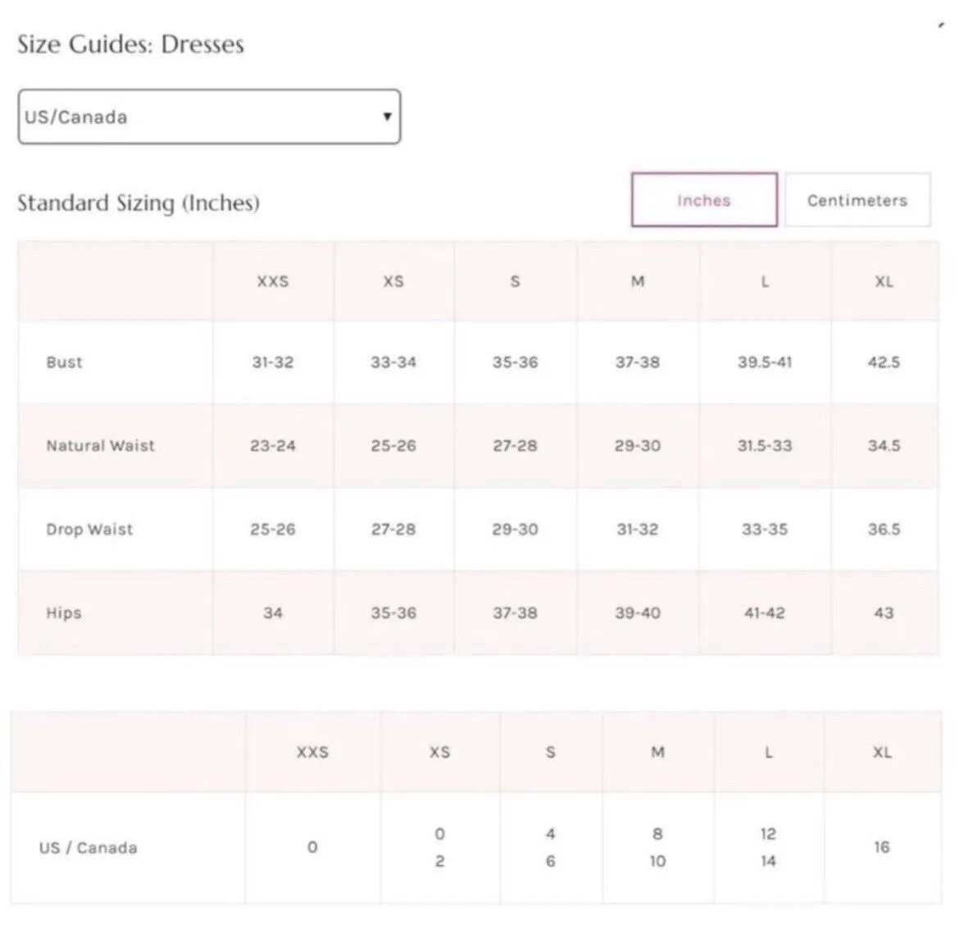Click Hips value 39-40
Screen dimensions: 959x929
click(638, 613)
